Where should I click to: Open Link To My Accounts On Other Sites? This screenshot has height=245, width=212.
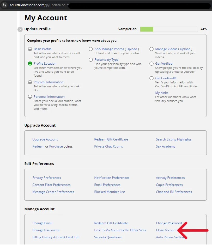pos(120,230)
